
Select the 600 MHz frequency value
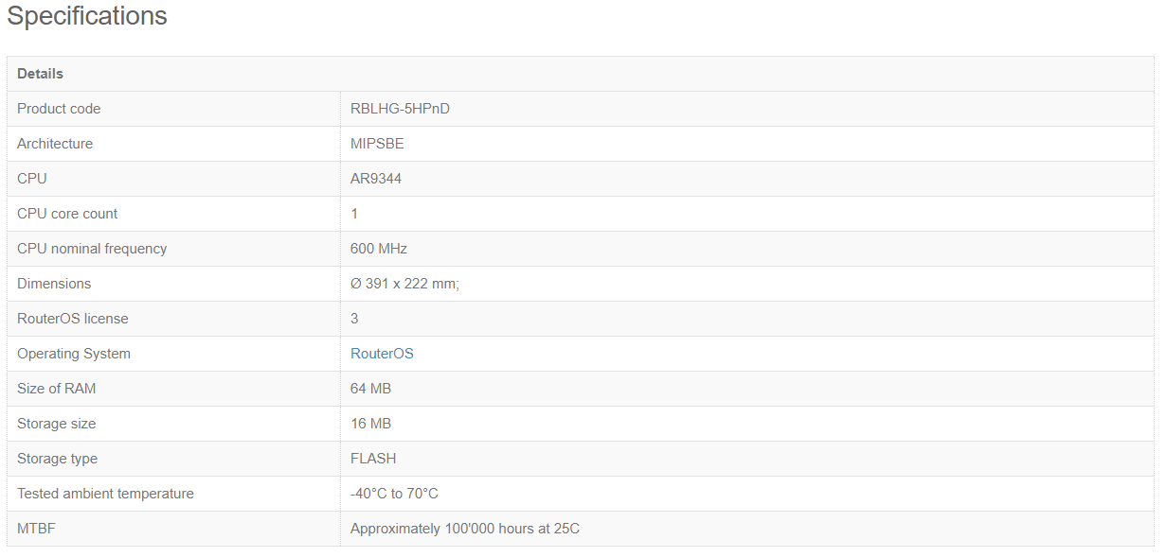(379, 249)
